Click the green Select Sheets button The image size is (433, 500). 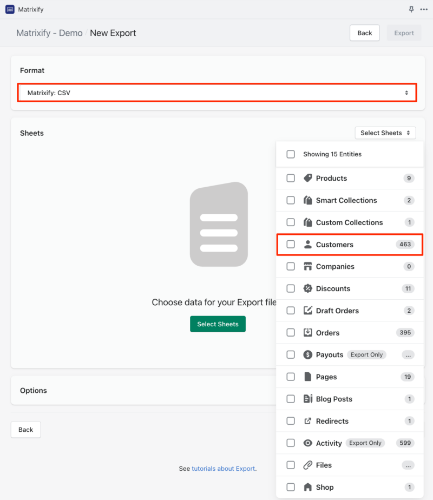coord(218,324)
